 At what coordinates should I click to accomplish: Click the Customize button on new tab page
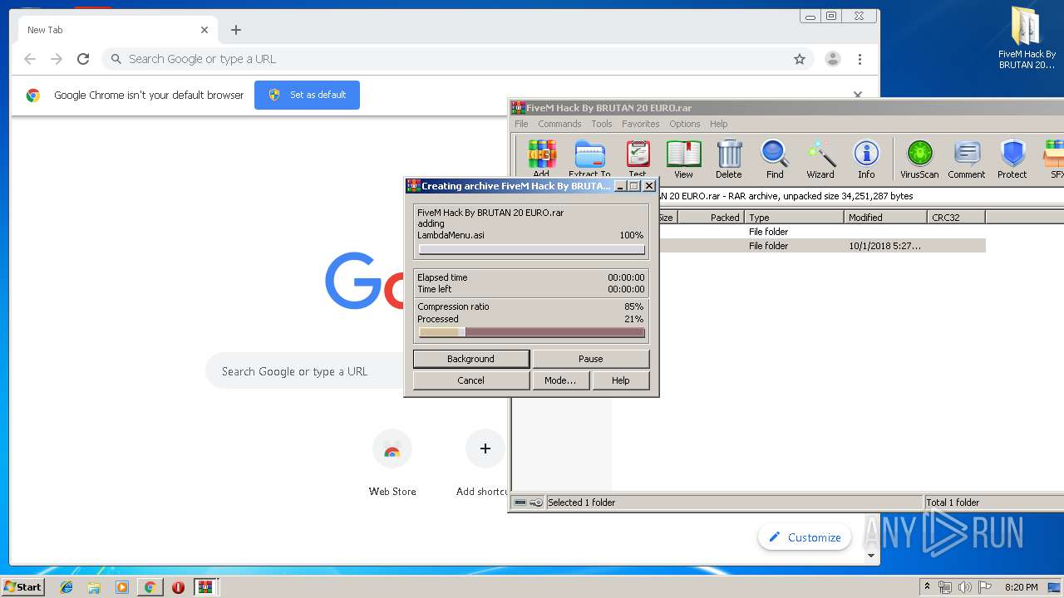(805, 537)
